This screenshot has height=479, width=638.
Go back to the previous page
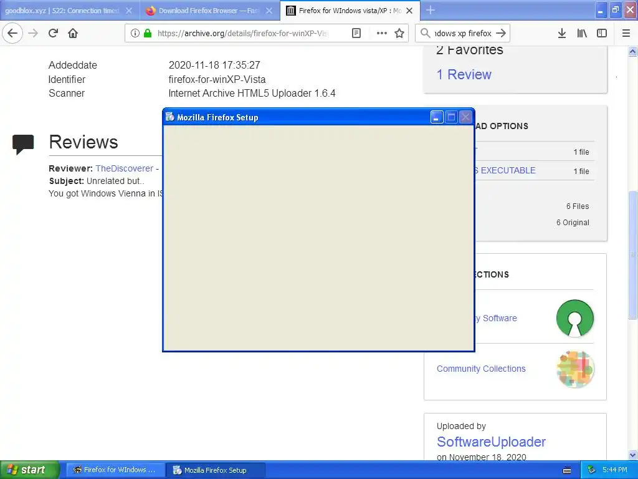[12, 33]
